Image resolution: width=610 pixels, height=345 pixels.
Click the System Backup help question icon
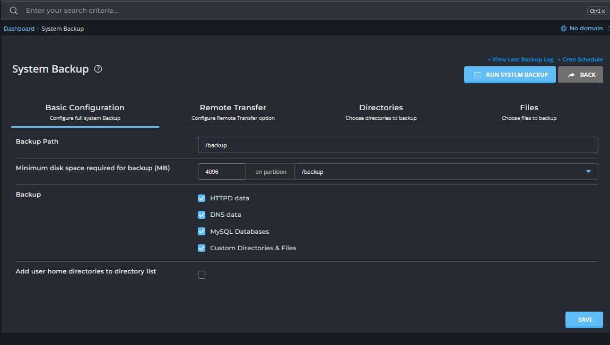(x=98, y=69)
